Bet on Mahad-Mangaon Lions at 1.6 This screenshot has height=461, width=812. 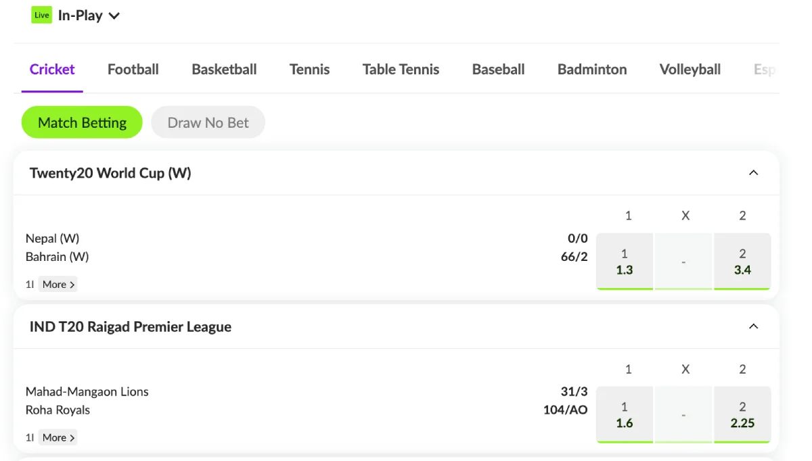point(625,415)
